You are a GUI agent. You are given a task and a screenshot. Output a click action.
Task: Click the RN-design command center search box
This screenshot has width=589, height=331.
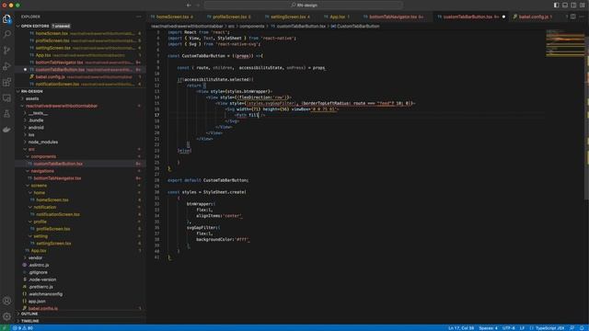pos(304,6)
